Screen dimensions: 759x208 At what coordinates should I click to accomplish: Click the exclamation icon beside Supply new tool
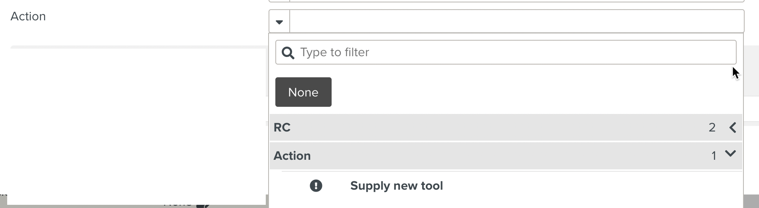[x=316, y=186]
